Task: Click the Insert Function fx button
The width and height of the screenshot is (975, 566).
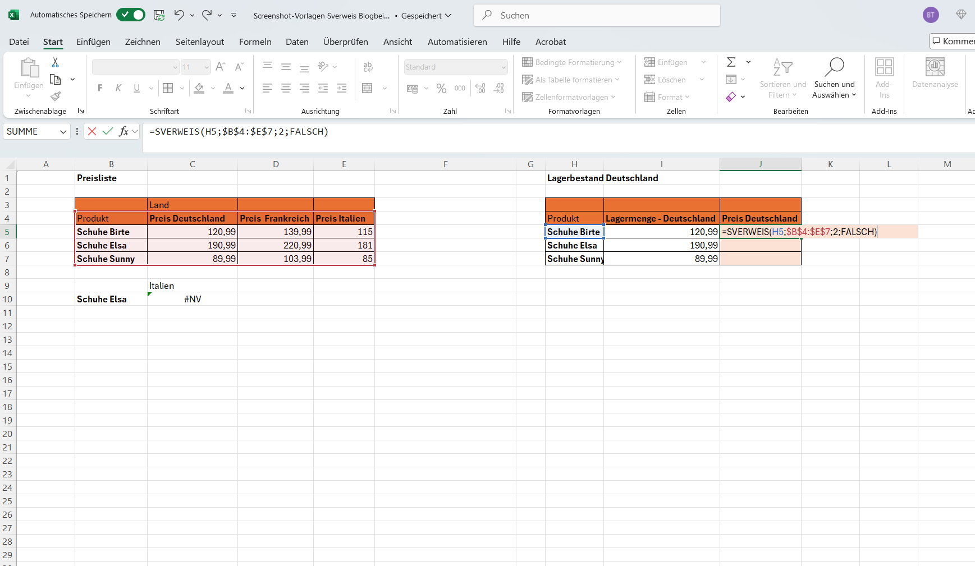Action: pyautogui.click(x=123, y=131)
